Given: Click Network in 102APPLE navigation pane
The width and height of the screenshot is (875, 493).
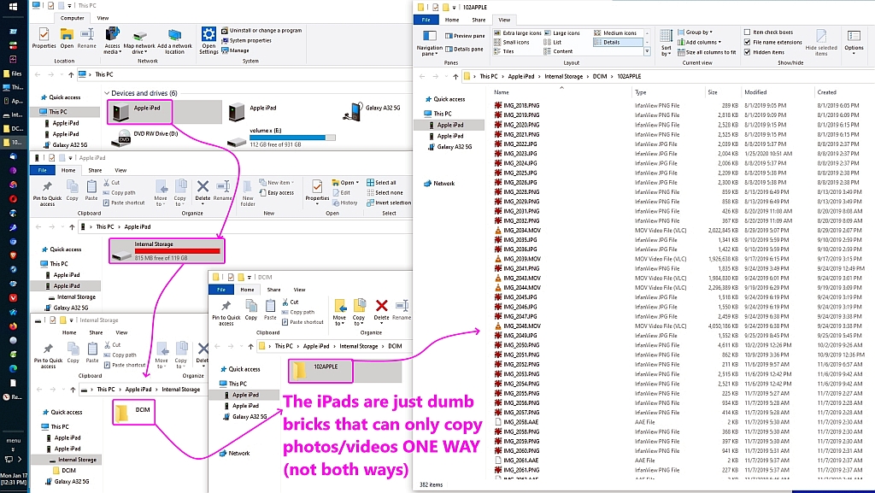Looking at the screenshot, I should (x=440, y=184).
